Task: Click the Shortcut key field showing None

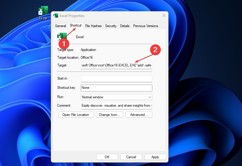Action: (x=116, y=88)
